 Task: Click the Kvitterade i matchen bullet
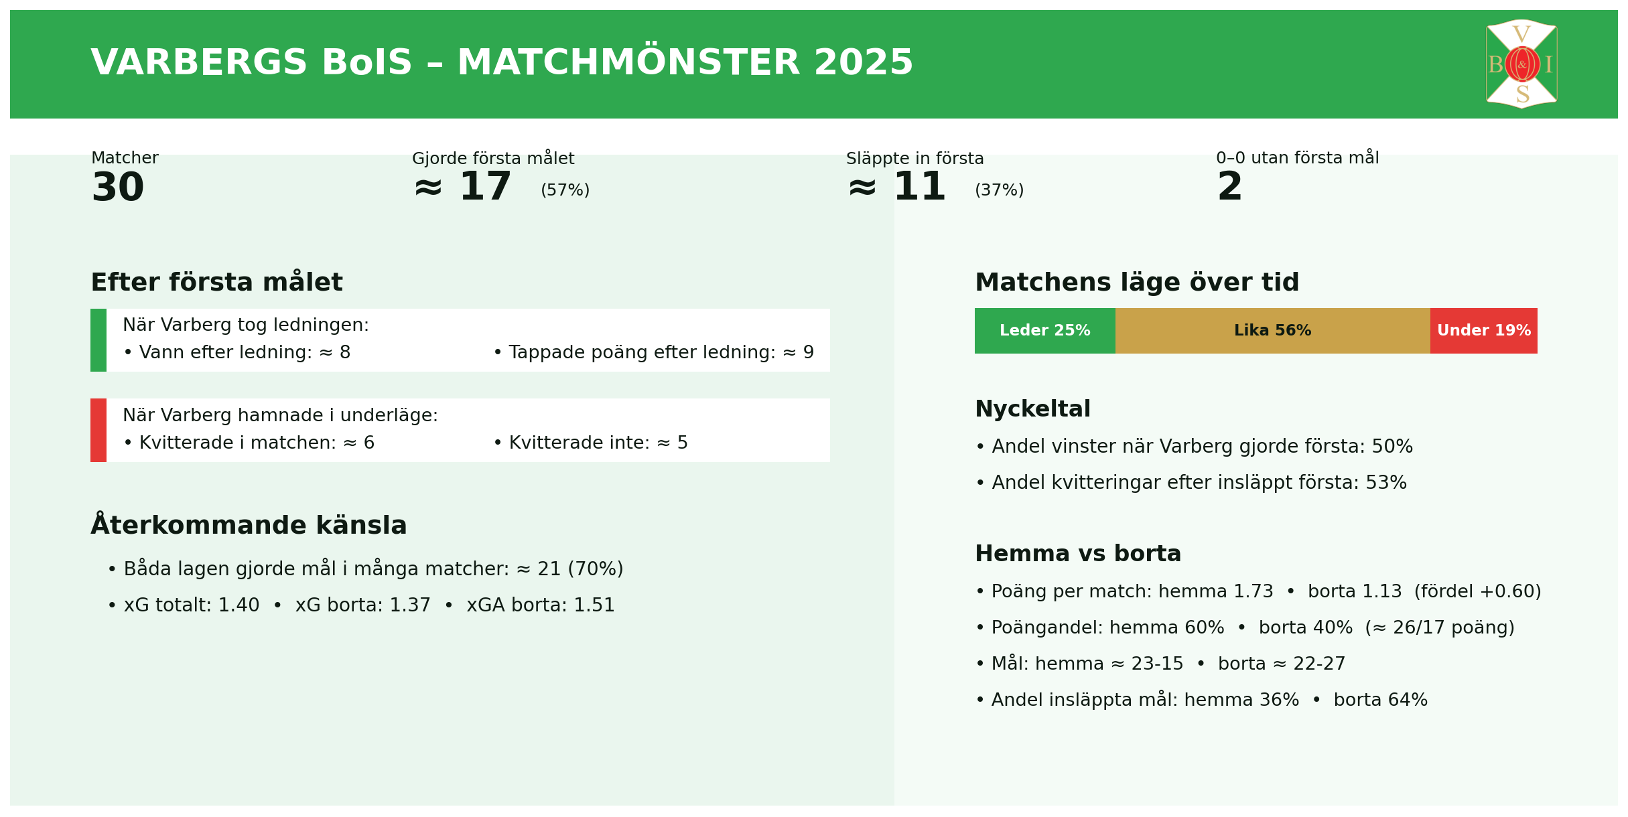click(x=249, y=443)
